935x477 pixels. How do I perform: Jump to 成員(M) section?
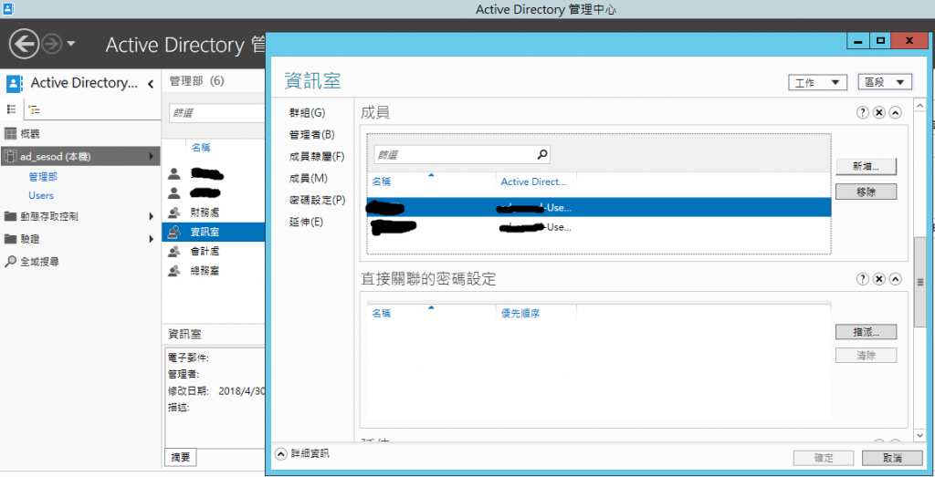[309, 178]
